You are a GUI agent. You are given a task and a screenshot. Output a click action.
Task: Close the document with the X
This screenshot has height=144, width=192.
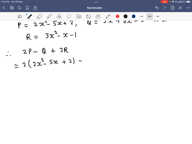[x=180, y=8]
